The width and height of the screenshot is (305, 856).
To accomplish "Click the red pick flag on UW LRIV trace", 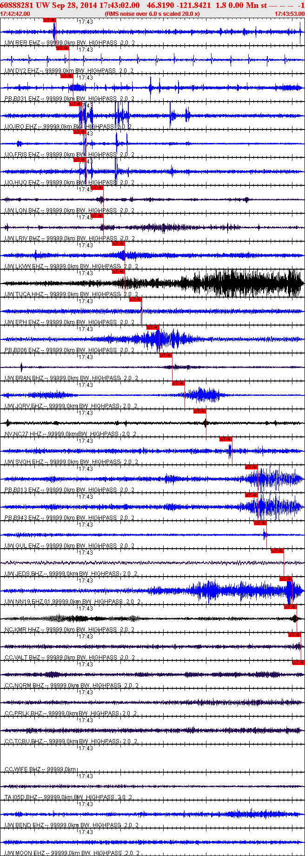I will pyautogui.click(x=97, y=216).
